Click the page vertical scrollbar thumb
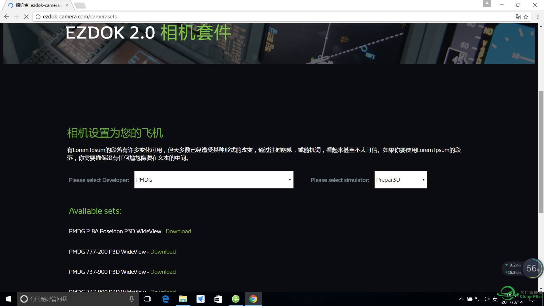The width and height of the screenshot is (544, 306). click(541, 152)
